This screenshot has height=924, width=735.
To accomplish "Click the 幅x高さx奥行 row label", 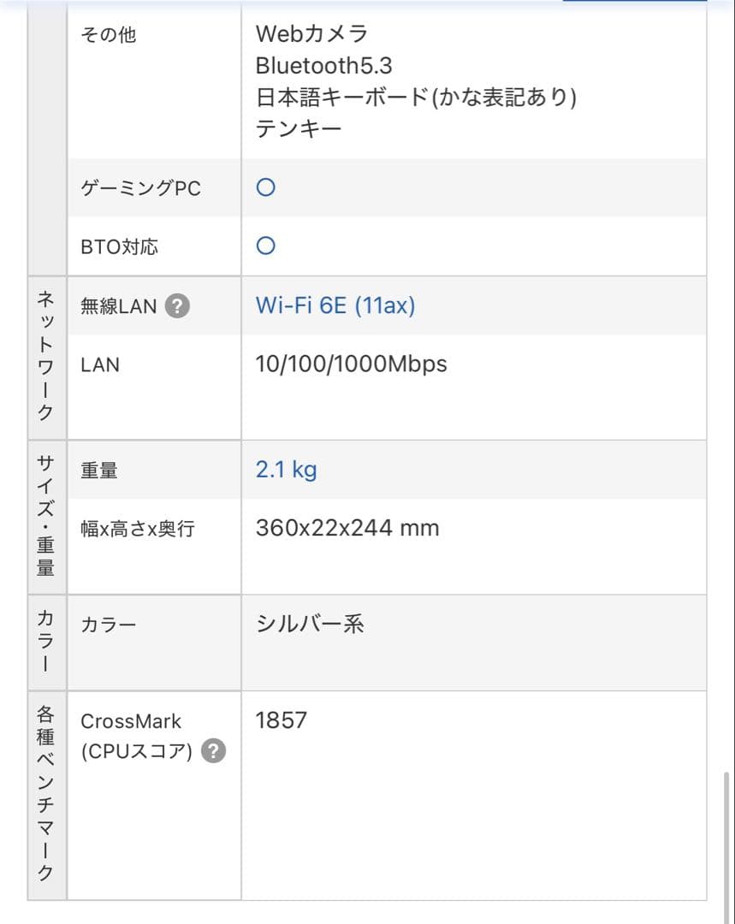I will (138, 529).
